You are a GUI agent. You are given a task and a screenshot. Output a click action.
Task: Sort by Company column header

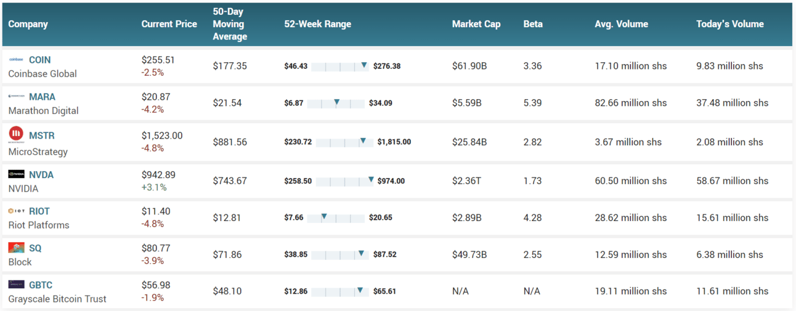(x=28, y=25)
